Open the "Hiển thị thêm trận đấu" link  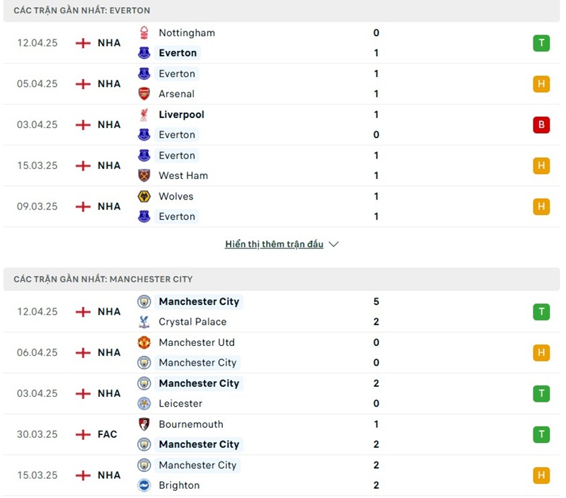(274, 244)
